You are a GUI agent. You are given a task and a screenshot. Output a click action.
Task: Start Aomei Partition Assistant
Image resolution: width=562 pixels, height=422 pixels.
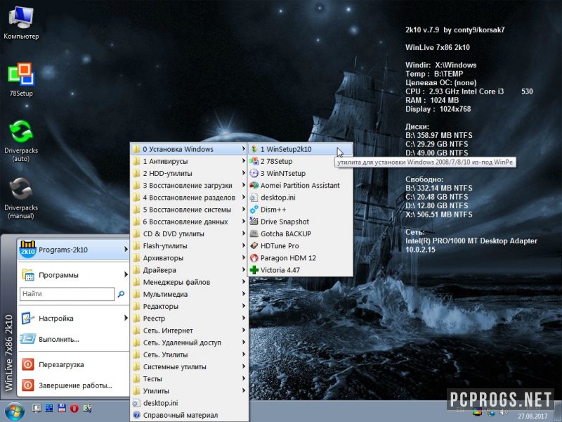click(x=300, y=186)
